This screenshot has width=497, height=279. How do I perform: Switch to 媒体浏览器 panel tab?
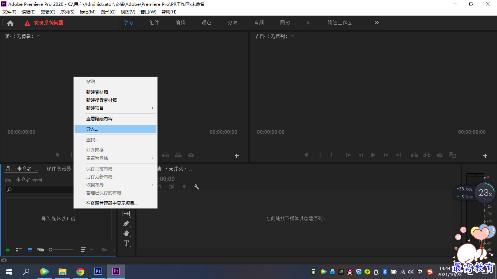(59, 169)
